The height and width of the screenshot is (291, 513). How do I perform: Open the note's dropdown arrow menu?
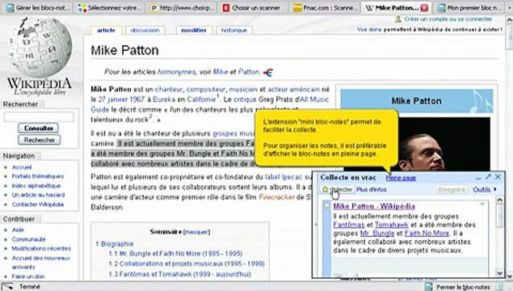tap(482, 205)
